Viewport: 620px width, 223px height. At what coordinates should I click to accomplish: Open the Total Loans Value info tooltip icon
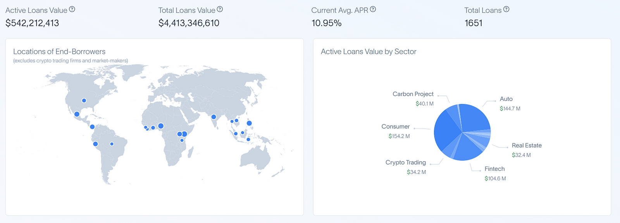220,9
